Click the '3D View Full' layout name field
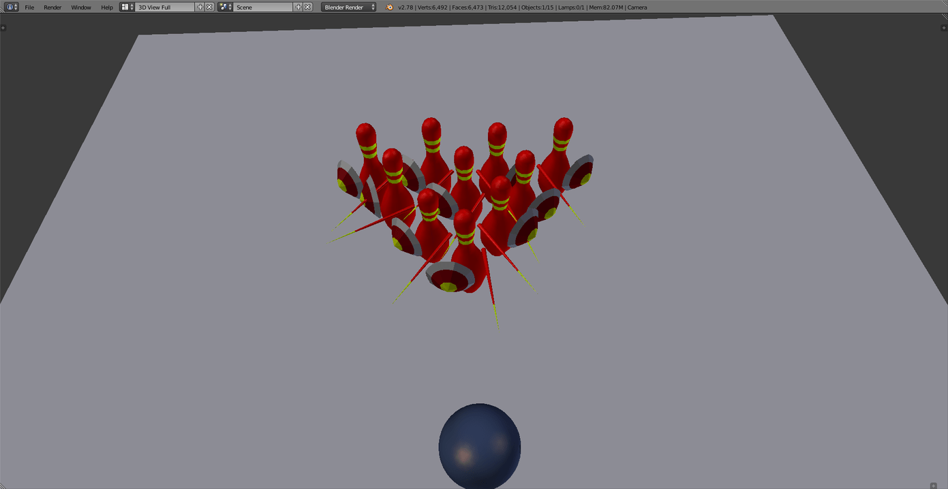 pos(165,7)
